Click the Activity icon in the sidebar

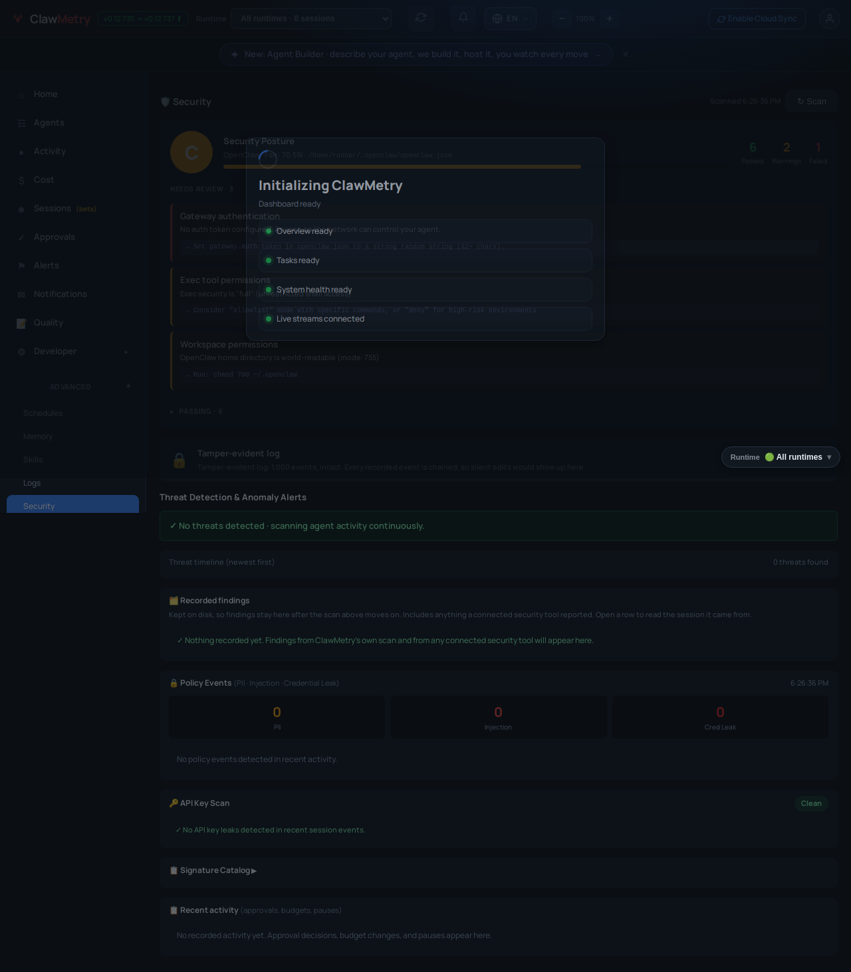point(21,151)
